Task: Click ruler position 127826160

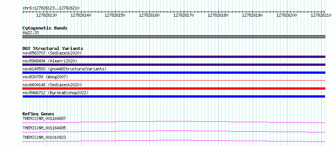Action: click(150, 15)
